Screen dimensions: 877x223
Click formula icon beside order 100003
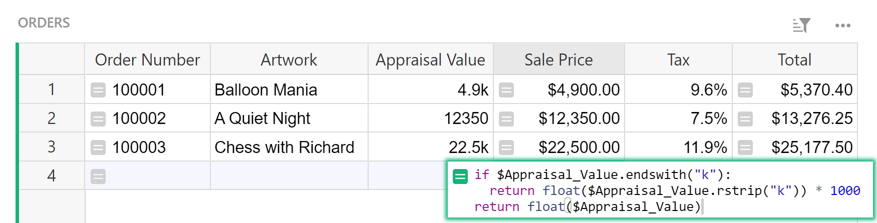[98, 147]
